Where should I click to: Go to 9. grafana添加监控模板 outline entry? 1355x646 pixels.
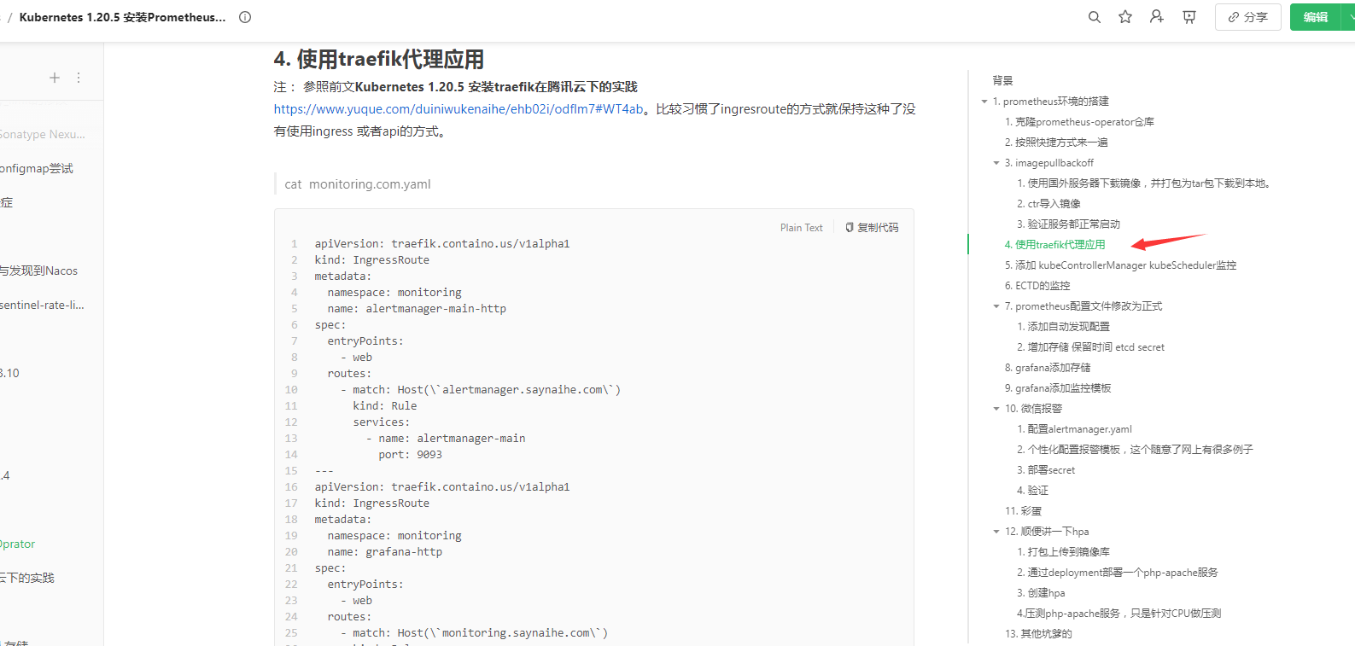tap(1058, 388)
